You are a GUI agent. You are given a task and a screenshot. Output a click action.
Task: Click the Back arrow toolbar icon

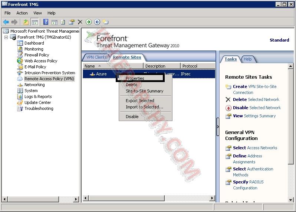(x=6, y=22)
